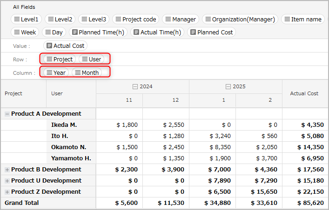Click the $ 17,560 total for Product B
Image resolution: width=329 pixels, height=210 pixels.
[305, 169]
